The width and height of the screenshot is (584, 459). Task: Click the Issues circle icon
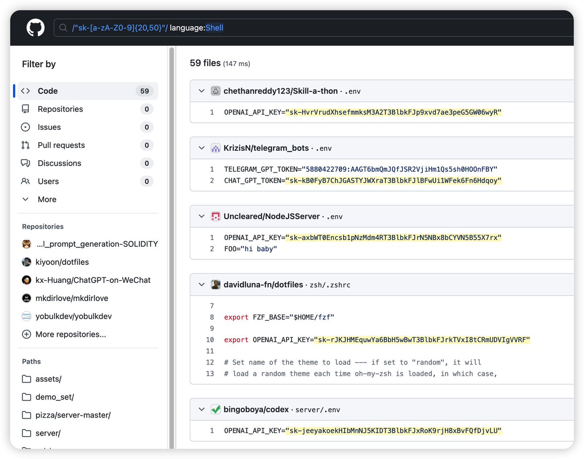26,127
